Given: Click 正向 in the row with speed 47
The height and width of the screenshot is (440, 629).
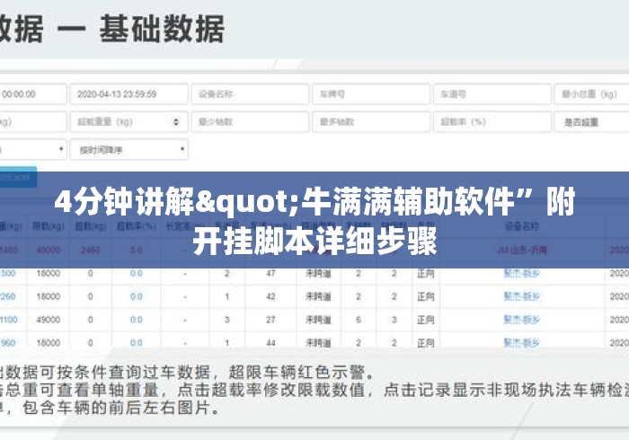Looking at the screenshot, I should tap(426, 273).
